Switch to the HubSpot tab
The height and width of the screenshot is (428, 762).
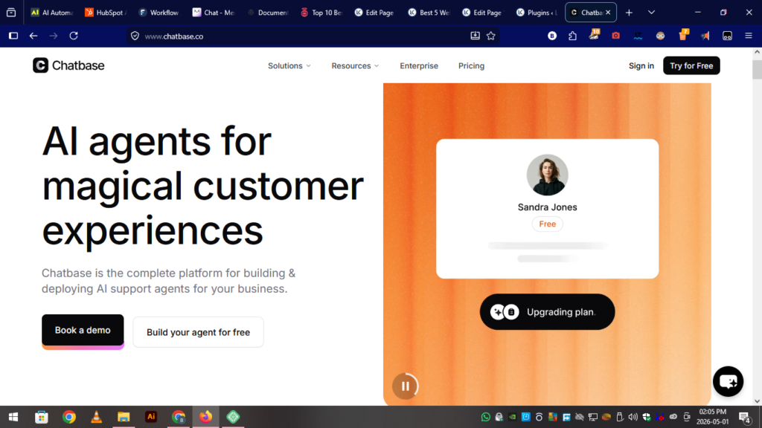pyautogui.click(x=105, y=13)
